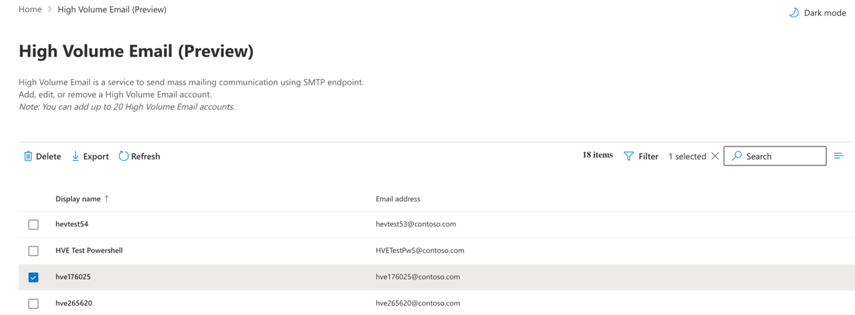Select the HVE Test Powershell checkbox

[x=33, y=251]
